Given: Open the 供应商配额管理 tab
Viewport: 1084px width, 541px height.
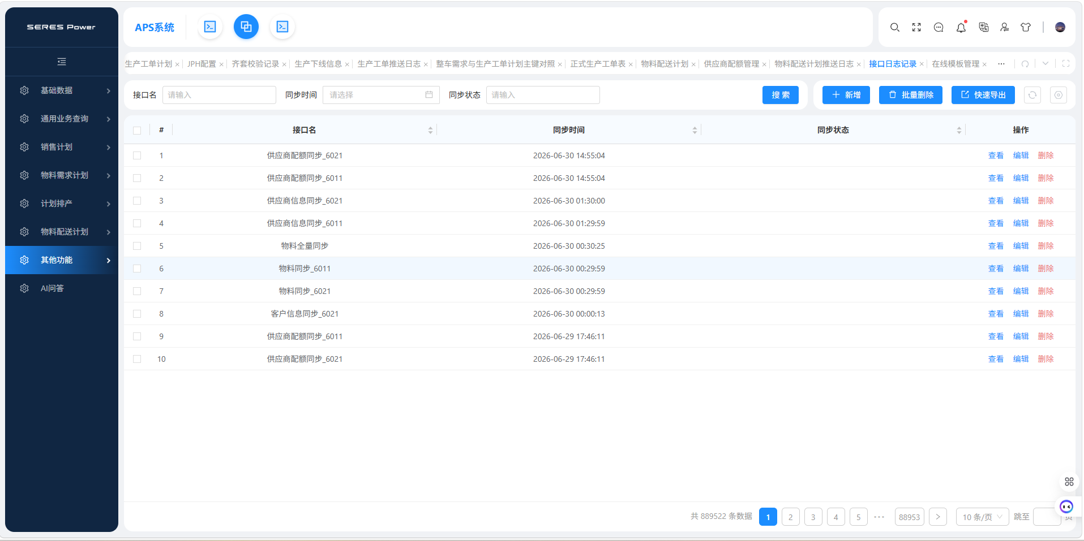Looking at the screenshot, I should coord(731,64).
